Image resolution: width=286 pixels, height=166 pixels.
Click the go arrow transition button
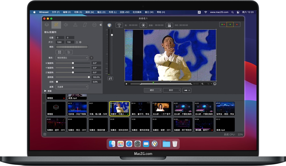[x=187, y=90]
